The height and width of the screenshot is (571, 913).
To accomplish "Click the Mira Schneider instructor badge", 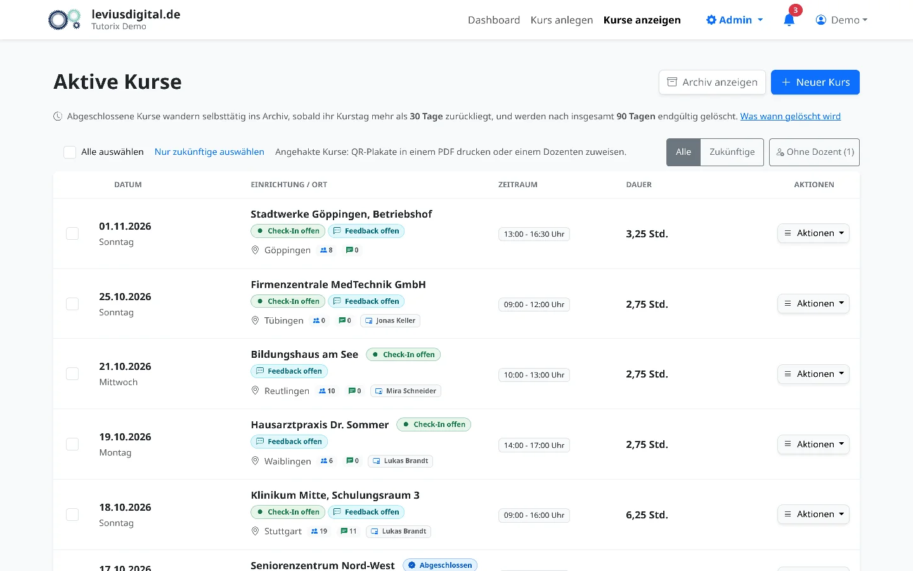I will point(405,391).
